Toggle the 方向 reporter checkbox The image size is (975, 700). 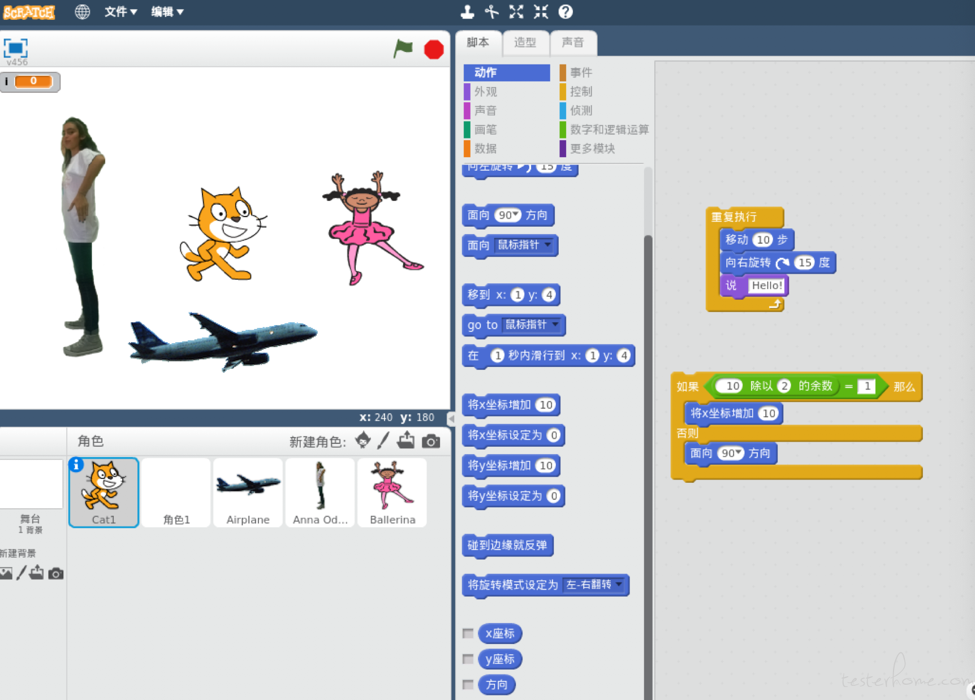coord(468,684)
